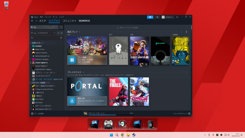245x138 pixels.
Task: Click the plus icon beside ゲームを追加
Action: tap(32, 113)
